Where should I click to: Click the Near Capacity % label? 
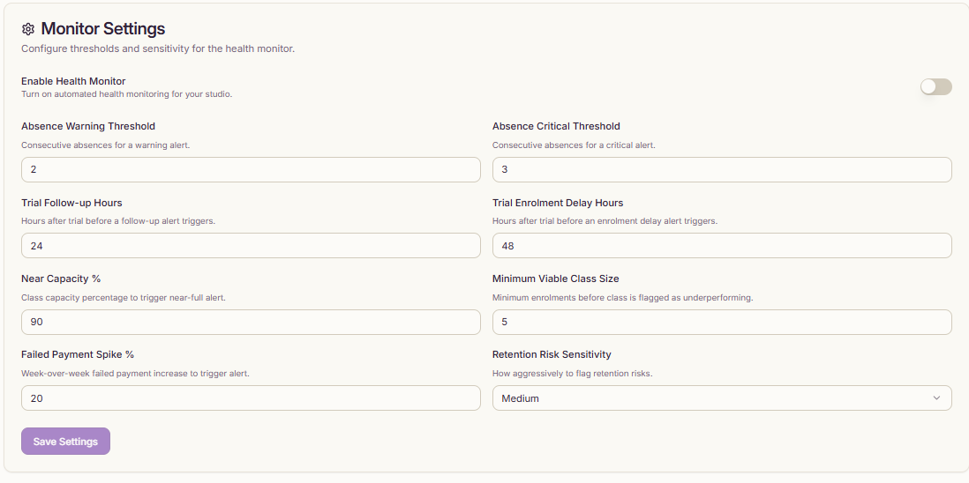coord(61,279)
